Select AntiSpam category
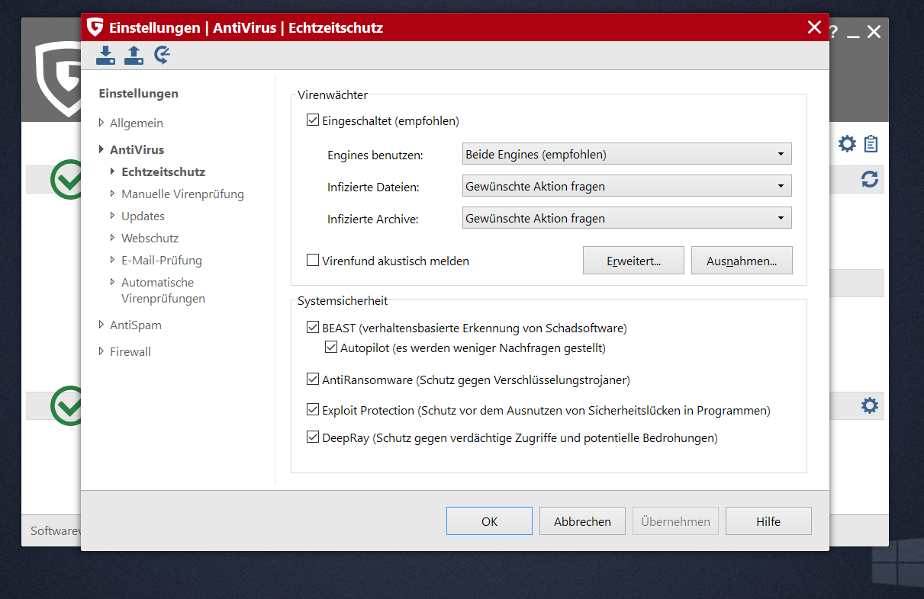The image size is (924, 599). point(136,325)
